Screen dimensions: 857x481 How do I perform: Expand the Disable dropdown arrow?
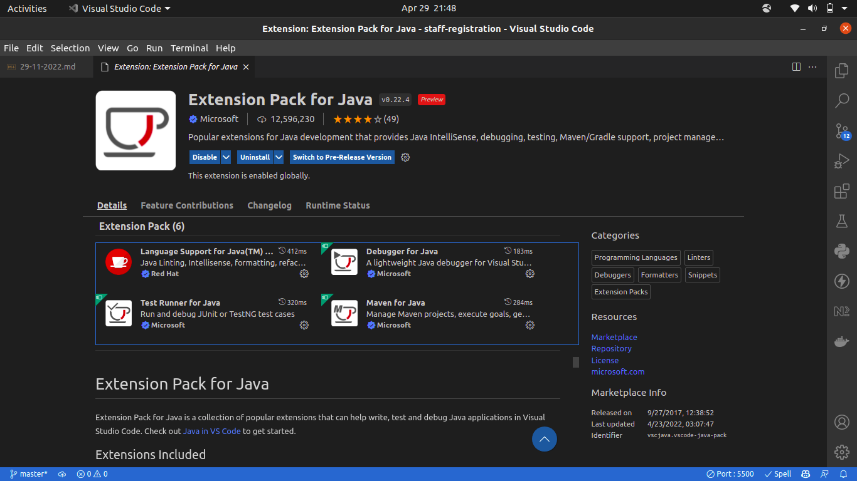coord(226,157)
